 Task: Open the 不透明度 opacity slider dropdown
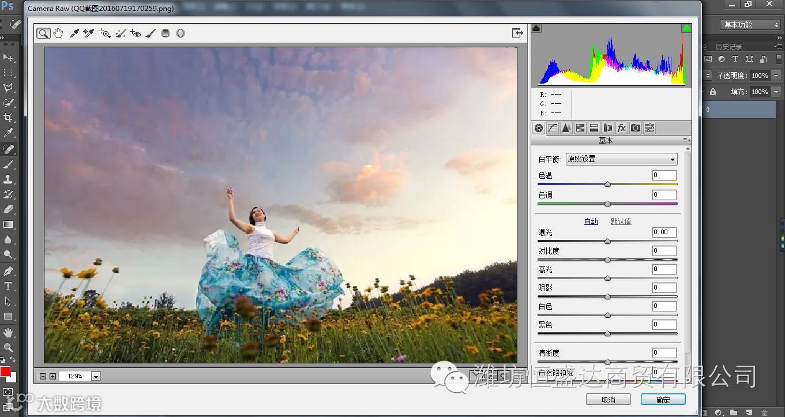point(776,76)
